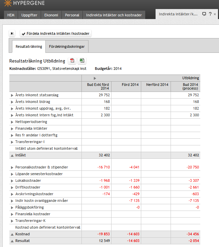
Task: Export the report to Excel
Action: (x=82, y=60)
